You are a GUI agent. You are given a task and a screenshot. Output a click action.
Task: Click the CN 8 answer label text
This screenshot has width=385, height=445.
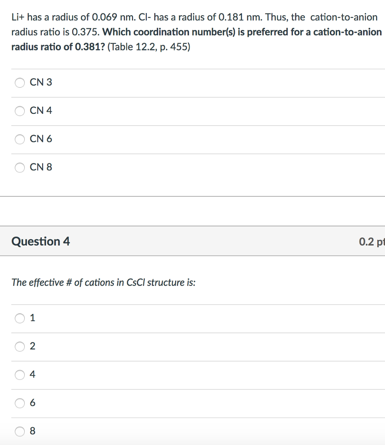click(x=41, y=167)
